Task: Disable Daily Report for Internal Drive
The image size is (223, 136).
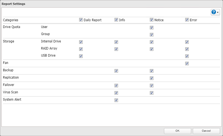Action: [x=81, y=42]
